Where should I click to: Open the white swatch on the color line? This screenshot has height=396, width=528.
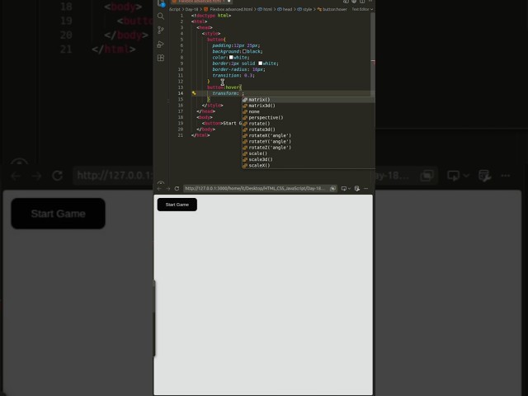point(231,58)
